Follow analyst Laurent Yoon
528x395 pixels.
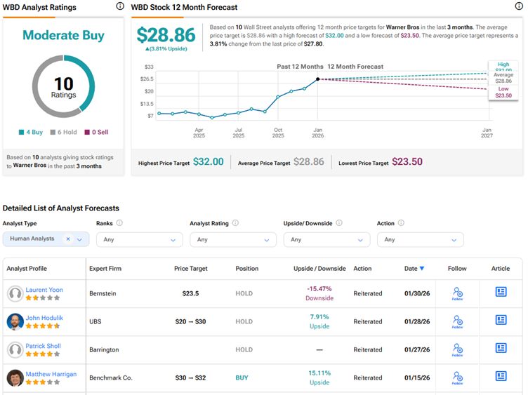457,293
